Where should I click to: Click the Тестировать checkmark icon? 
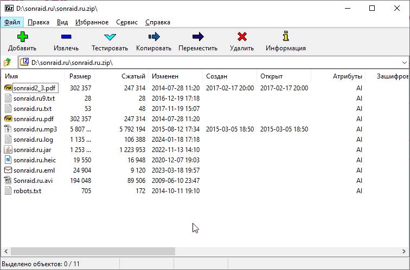point(110,37)
